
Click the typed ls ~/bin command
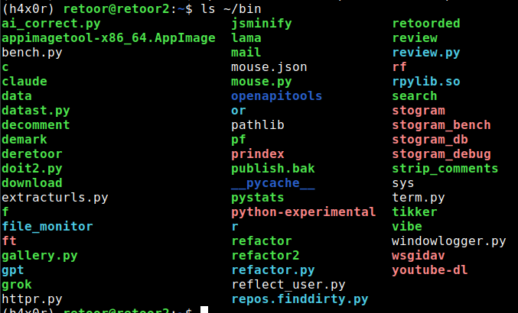click(x=231, y=9)
